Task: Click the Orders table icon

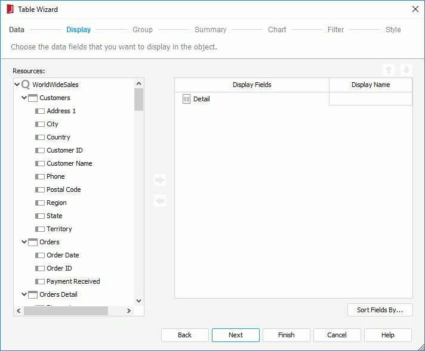Action: (33, 242)
